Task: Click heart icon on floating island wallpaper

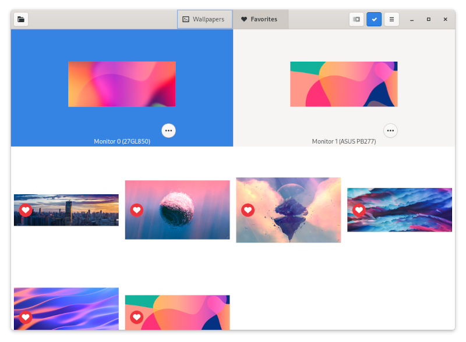Action: pyautogui.click(x=248, y=210)
